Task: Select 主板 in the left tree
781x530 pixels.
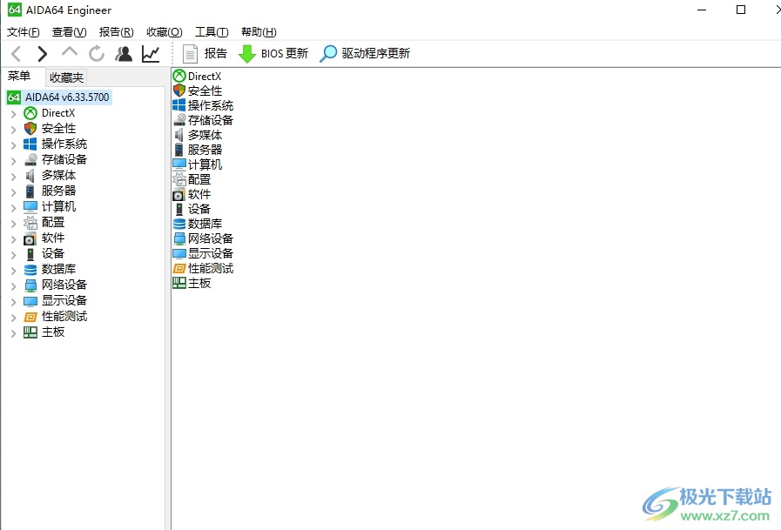Action: [x=53, y=332]
